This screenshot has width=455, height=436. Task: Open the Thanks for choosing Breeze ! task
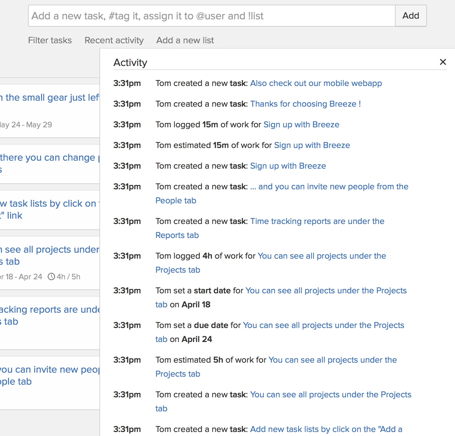coord(306,104)
